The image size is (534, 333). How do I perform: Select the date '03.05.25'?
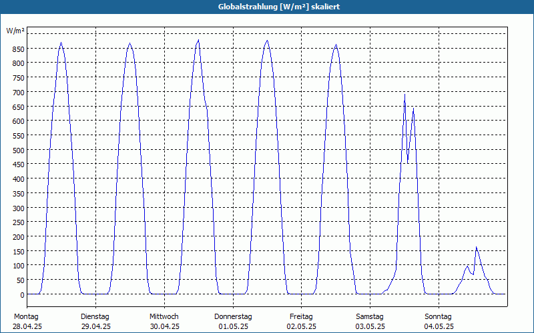click(370, 327)
